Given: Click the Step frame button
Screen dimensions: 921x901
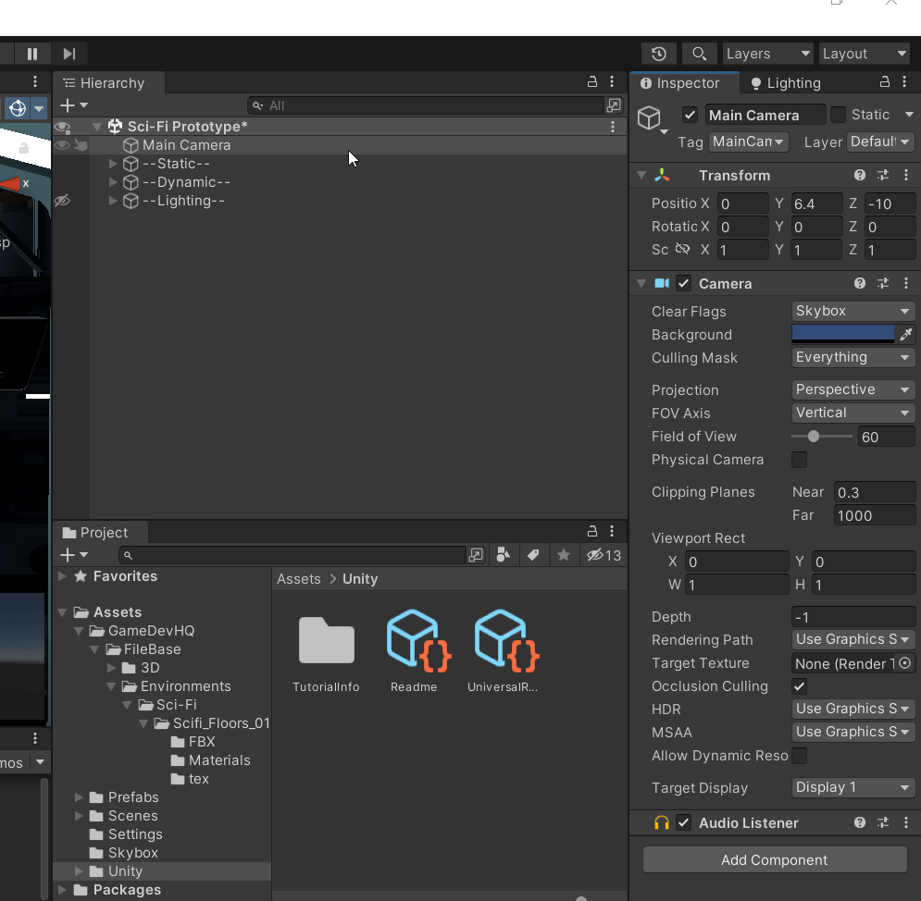Looking at the screenshot, I should (x=69, y=54).
